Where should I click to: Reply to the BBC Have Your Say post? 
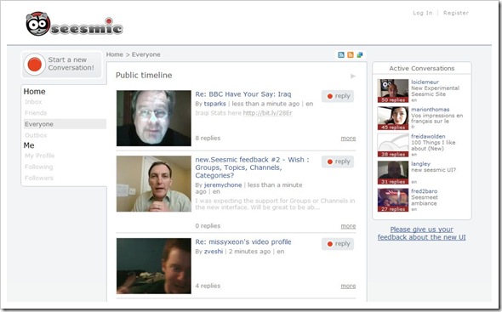(338, 96)
